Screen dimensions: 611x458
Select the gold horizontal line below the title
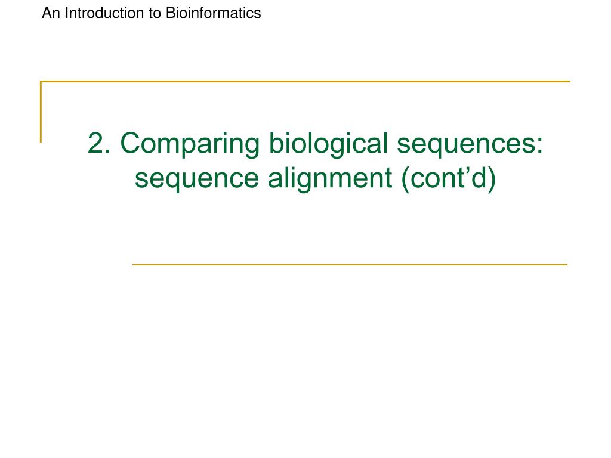pos(350,264)
